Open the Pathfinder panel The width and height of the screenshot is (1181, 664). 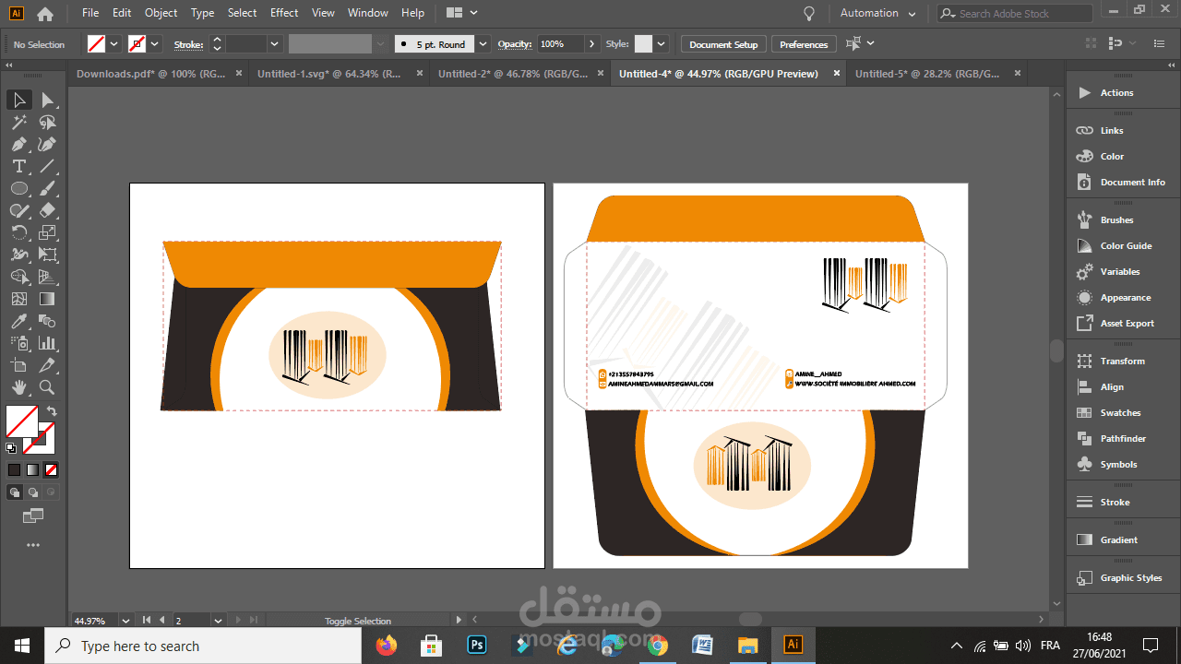coord(1123,439)
